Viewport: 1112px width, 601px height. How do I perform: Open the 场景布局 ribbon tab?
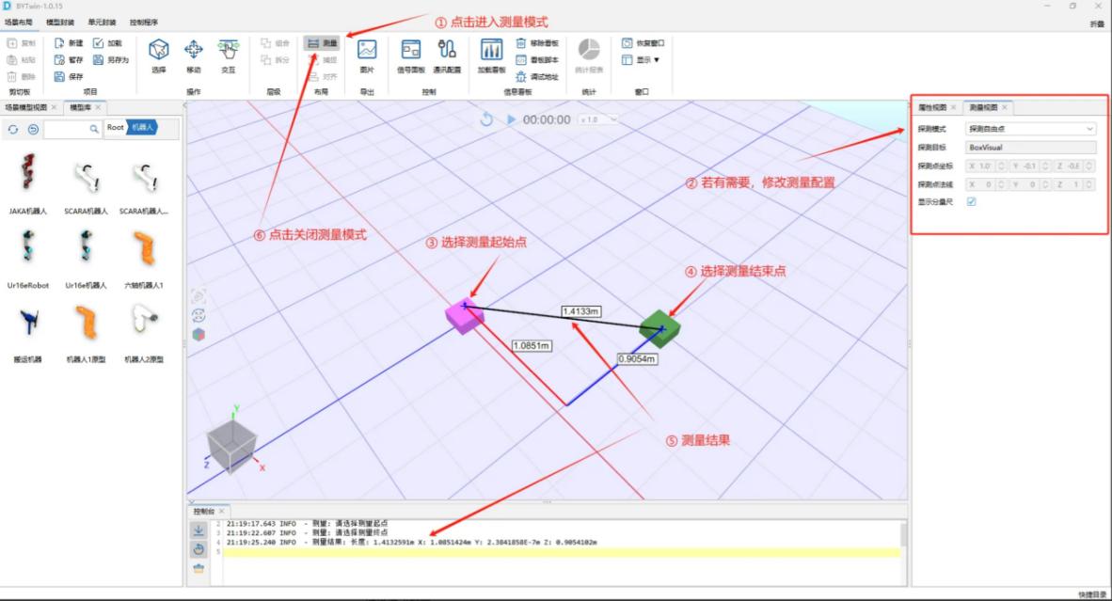(19, 22)
